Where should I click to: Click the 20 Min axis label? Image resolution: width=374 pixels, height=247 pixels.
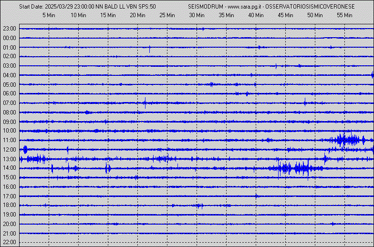[x=137, y=15]
